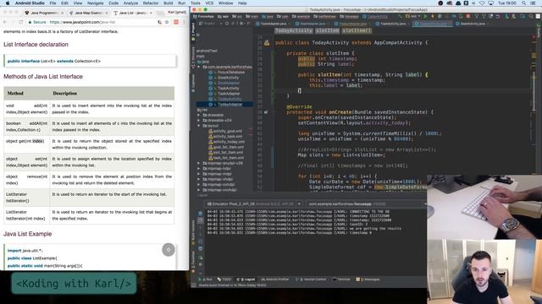Open the Build menu
Image resolution: width=542 pixels, height=304 pixels.
[x=169, y=3]
